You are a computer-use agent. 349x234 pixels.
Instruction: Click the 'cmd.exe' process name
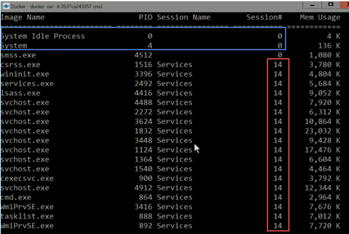(16, 198)
